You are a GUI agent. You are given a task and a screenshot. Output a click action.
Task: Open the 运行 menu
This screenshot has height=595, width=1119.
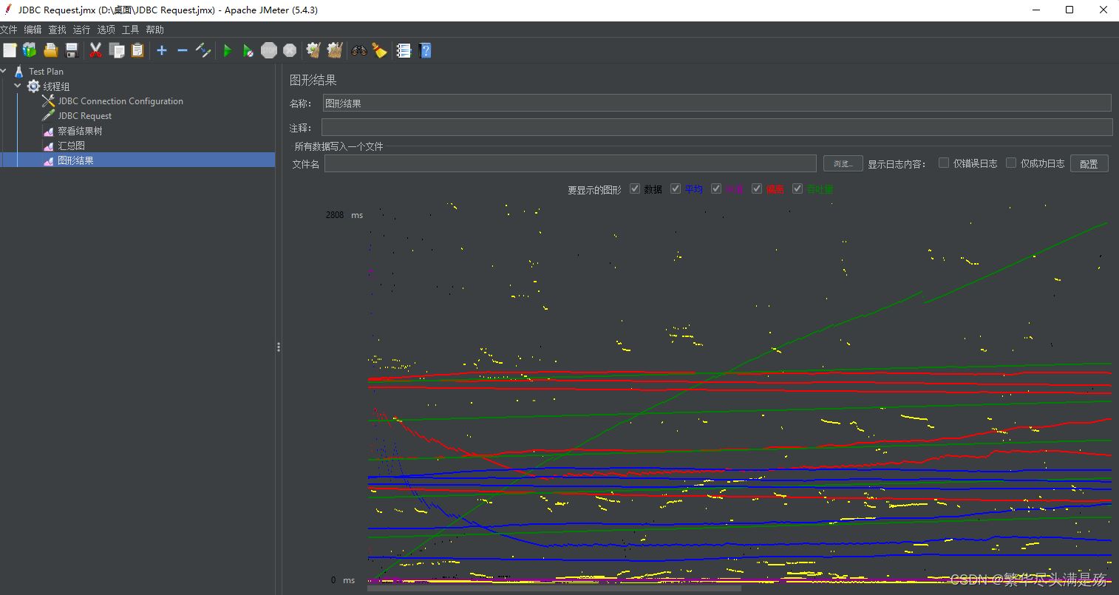[x=81, y=30]
